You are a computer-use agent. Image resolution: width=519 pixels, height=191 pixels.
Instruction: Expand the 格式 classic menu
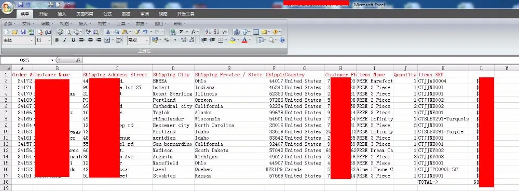(x=104, y=24)
